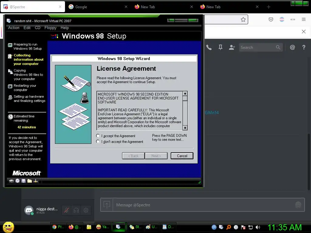Click the Discord user avatar

pyautogui.click(x=29, y=210)
